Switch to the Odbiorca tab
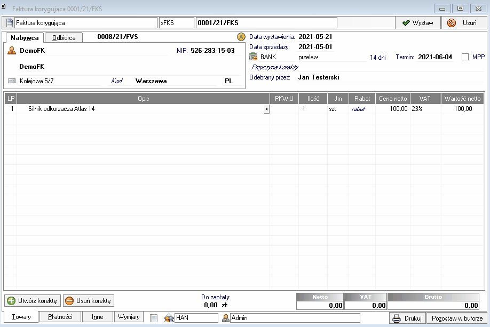The width and height of the screenshot is (490, 327). (63, 38)
